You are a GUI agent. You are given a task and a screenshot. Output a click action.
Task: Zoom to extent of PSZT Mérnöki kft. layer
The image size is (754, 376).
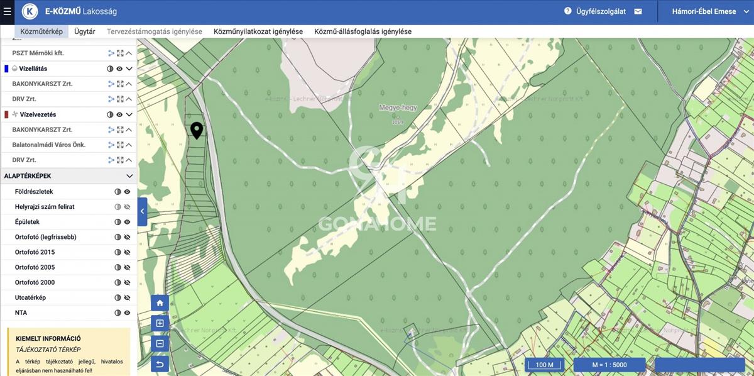[x=119, y=53]
